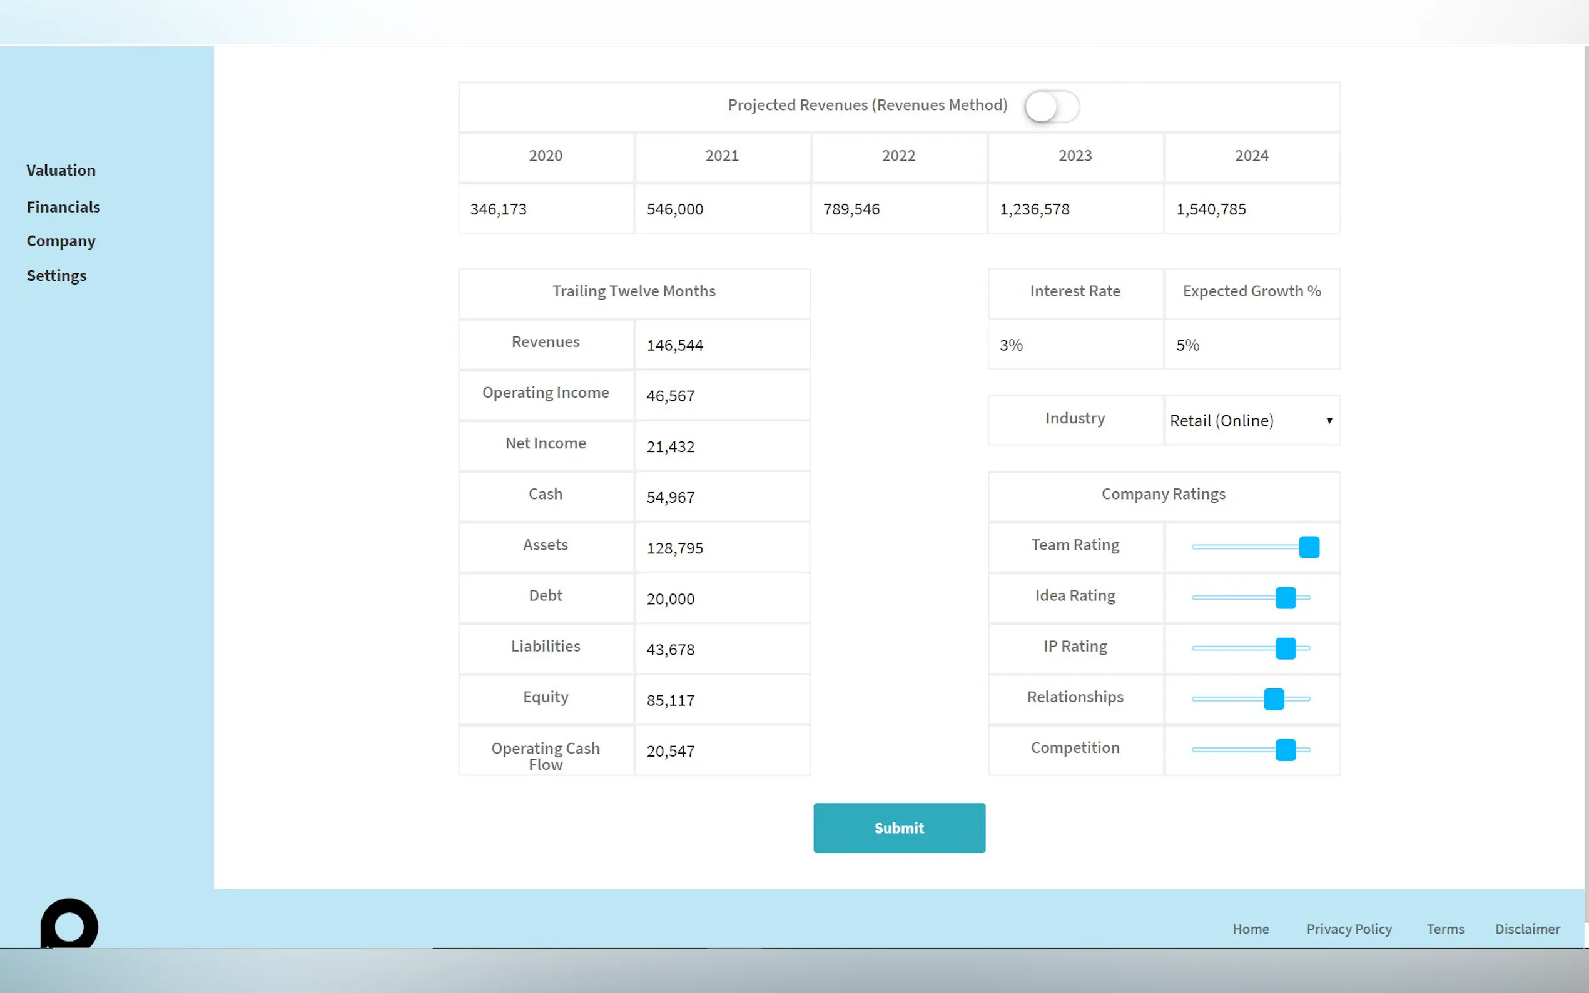Click the Relationships slider handle
The height and width of the screenshot is (993, 1589).
(1273, 698)
